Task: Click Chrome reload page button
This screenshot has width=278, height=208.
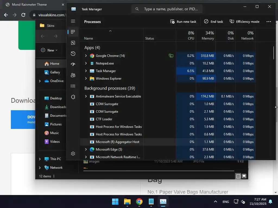Action: 23,15
